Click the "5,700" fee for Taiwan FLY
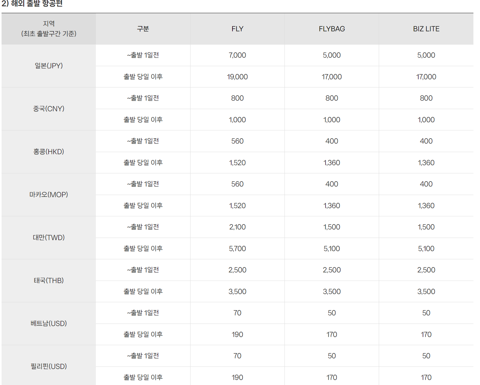Image resolution: width=480 pixels, height=385 pixels. 237,249
